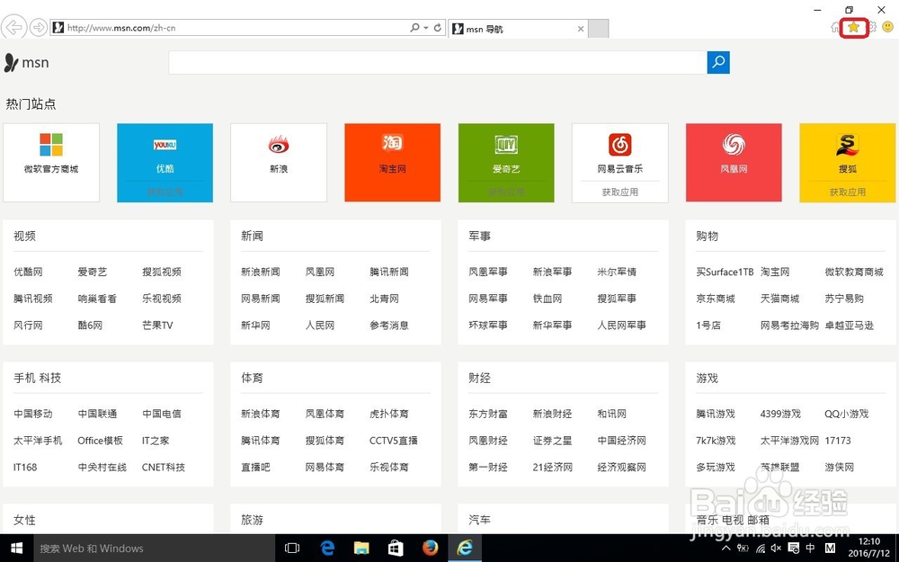Click the smiley feedback icon
Viewport: 899px width, 562px height.
pyautogui.click(x=887, y=27)
